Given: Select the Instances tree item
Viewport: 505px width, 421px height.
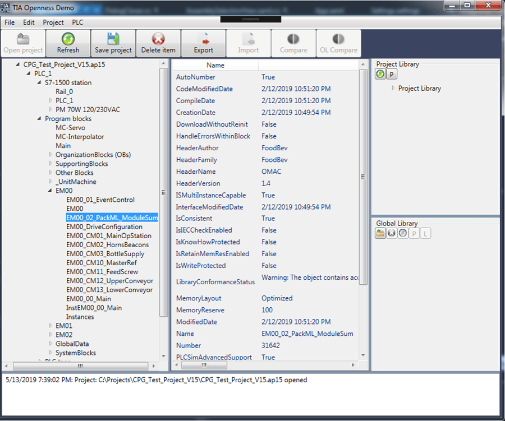Looking at the screenshot, I should (80, 317).
